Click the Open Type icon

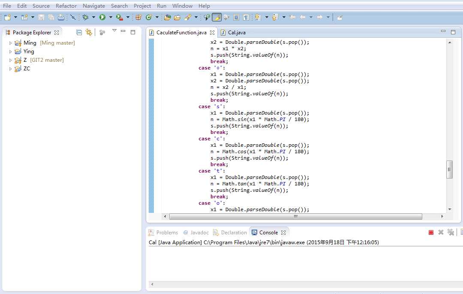[x=168, y=18]
